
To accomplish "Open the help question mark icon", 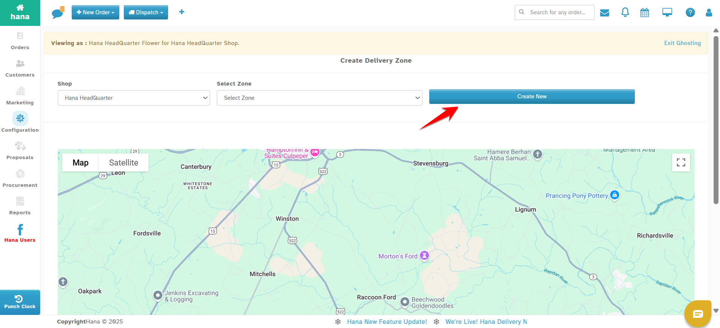I will pyautogui.click(x=690, y=12).
